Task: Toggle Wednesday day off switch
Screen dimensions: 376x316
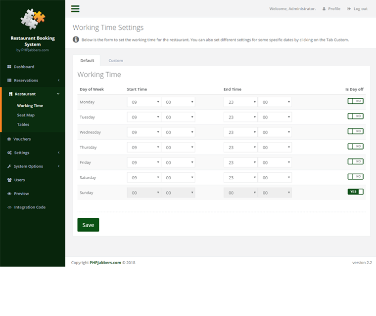Action: click(355, 131)
